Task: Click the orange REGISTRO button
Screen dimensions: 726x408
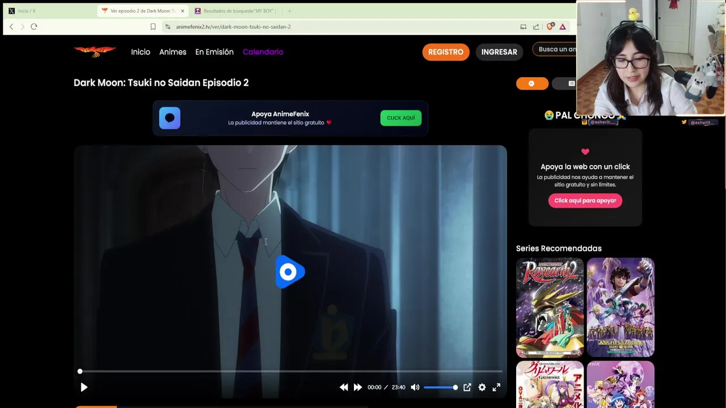Action: coord(446,52)
